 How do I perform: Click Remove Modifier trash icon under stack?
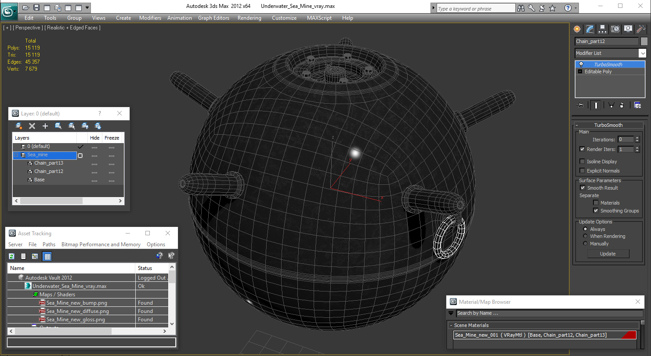pyautogui.click(x=622, y=105)
